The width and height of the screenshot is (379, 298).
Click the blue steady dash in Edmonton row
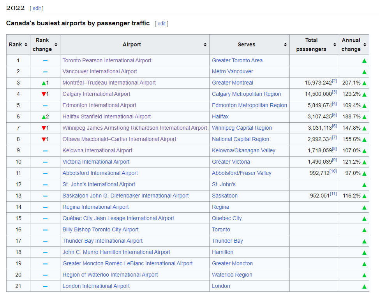click(45, 106)
